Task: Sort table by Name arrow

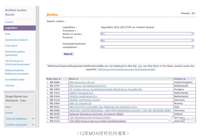Action: 77,79
